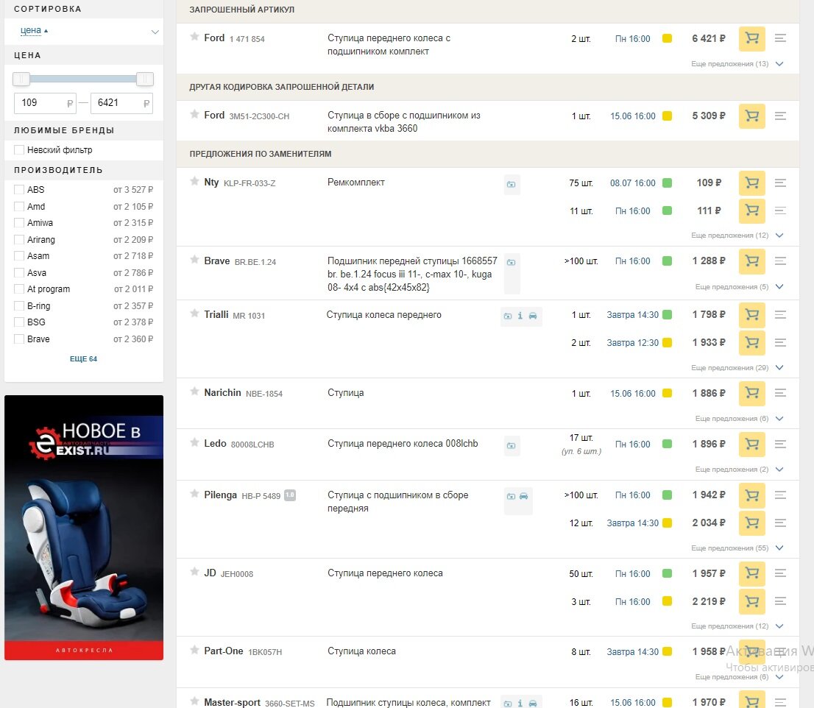Viewport: 814px width, 708px height.
Task: Click the yellow availability marker for Ford 6 421 ₽
Action: tap(667, 38)
